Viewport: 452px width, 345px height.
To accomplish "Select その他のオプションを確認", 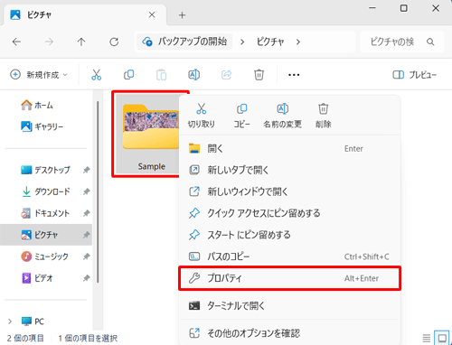I will pos(290,333).
